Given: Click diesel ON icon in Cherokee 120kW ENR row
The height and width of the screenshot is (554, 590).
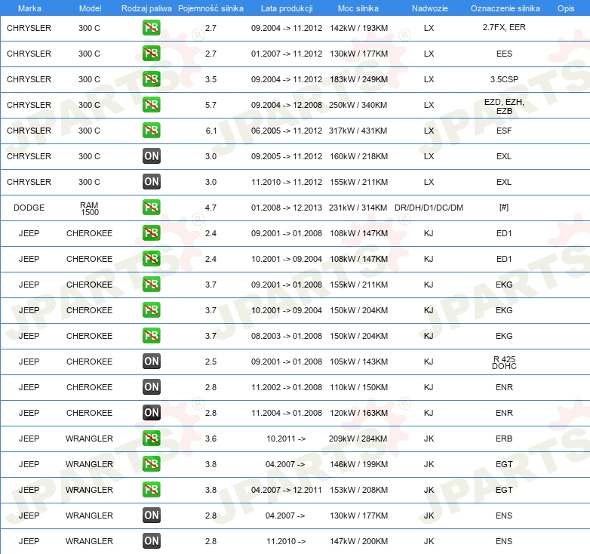Looking at the screenshot, I should pyautogui.click(x=151, y=413).
